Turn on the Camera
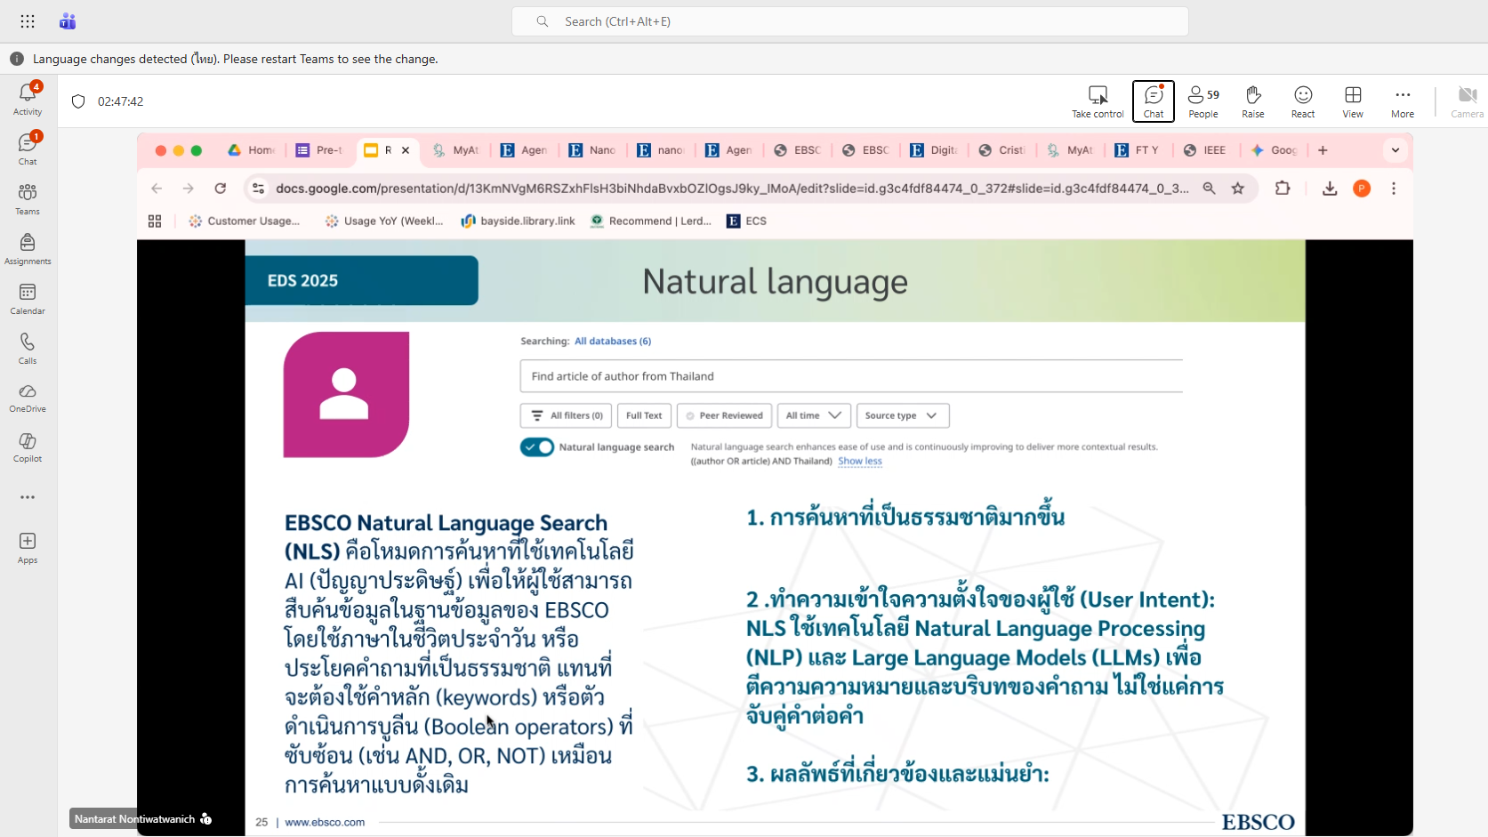Viewport: 1488px width, 837px height. click(1466, 101)
